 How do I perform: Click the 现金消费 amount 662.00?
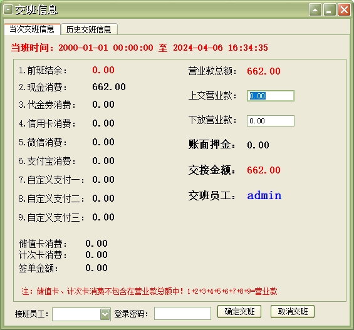point(109,87)
